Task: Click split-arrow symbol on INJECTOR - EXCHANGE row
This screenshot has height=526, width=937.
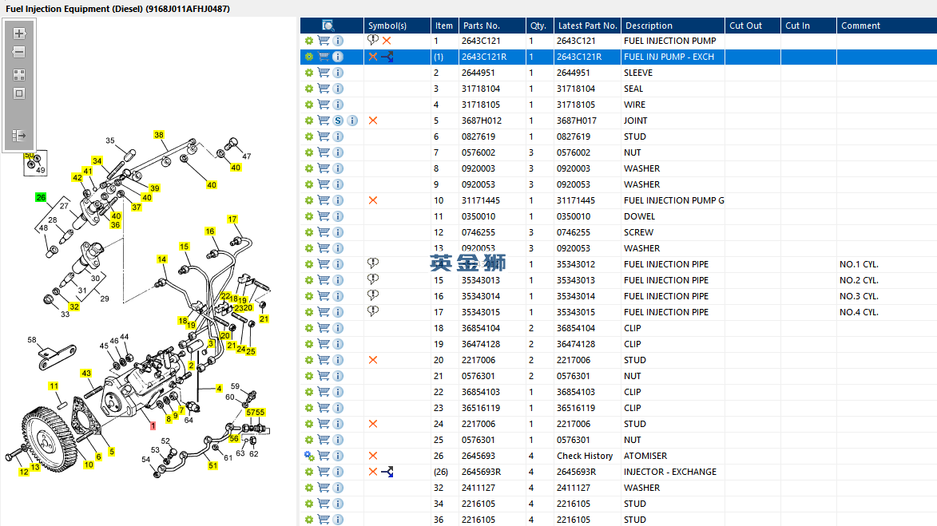Action: pyautogui.click(x=387, y=472)
